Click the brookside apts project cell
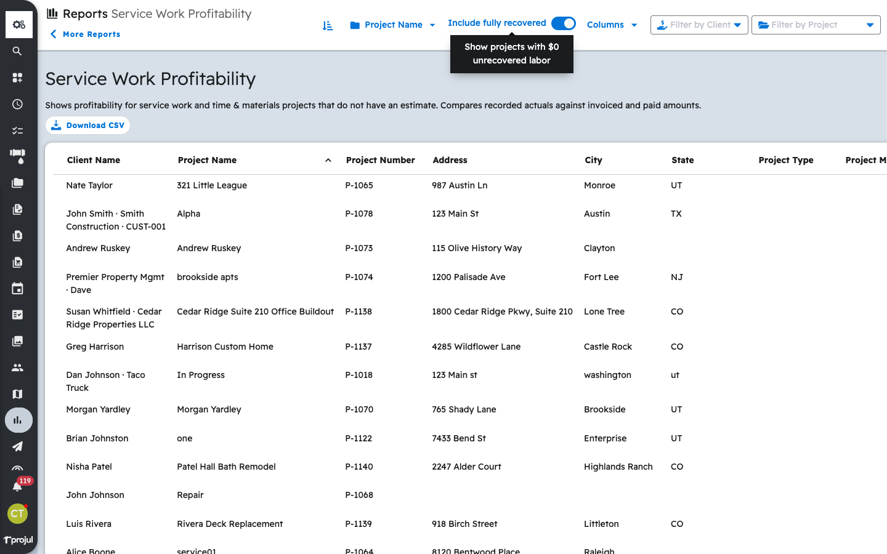Image resolution: width=887 pixels, height=554 pixels. [x=208, y=277]
